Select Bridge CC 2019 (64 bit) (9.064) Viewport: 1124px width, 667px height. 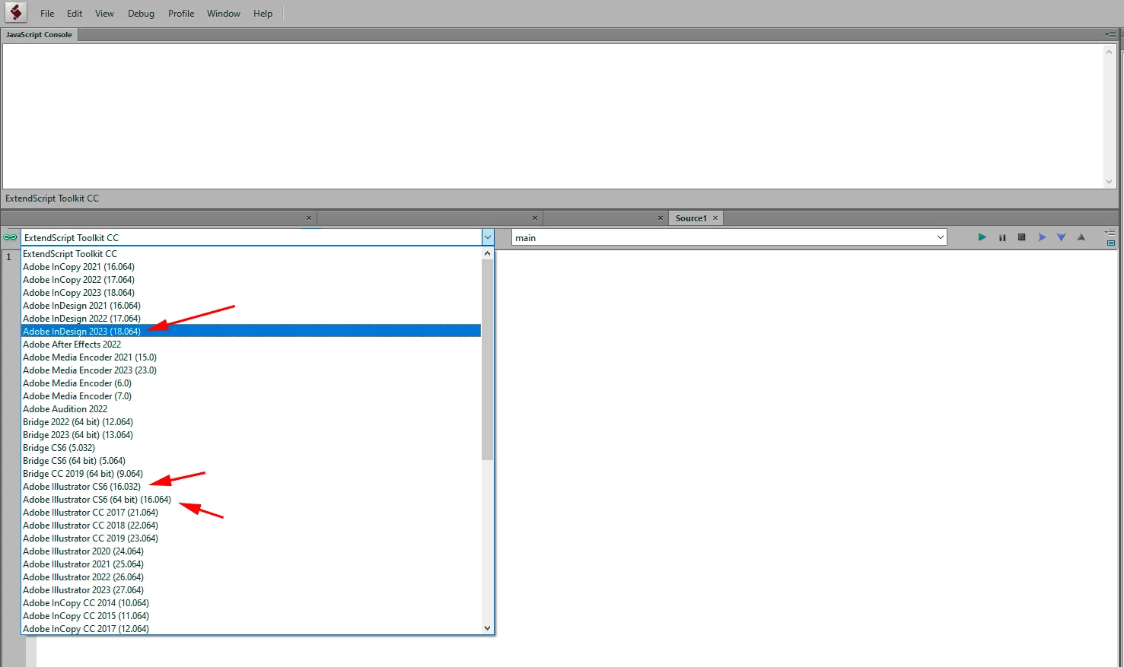[251, 474]
